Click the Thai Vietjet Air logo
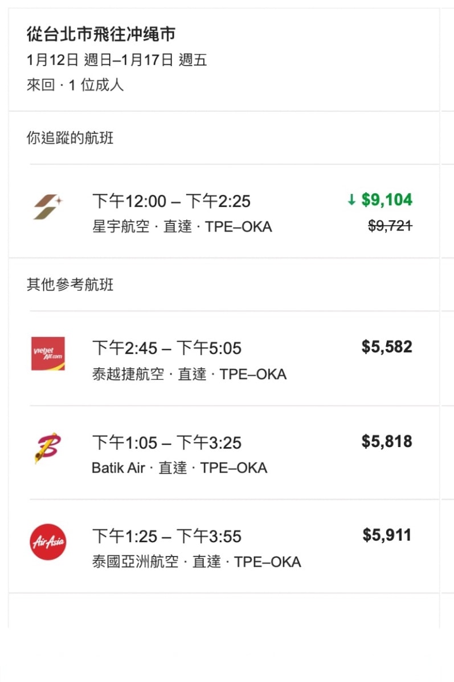Viewport: 454px width, 682px height. pyautogui.click(x=48, y=354)
